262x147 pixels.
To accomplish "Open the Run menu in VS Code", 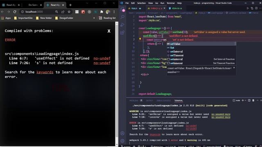I will pyautogui.click(x=162, y=3).
